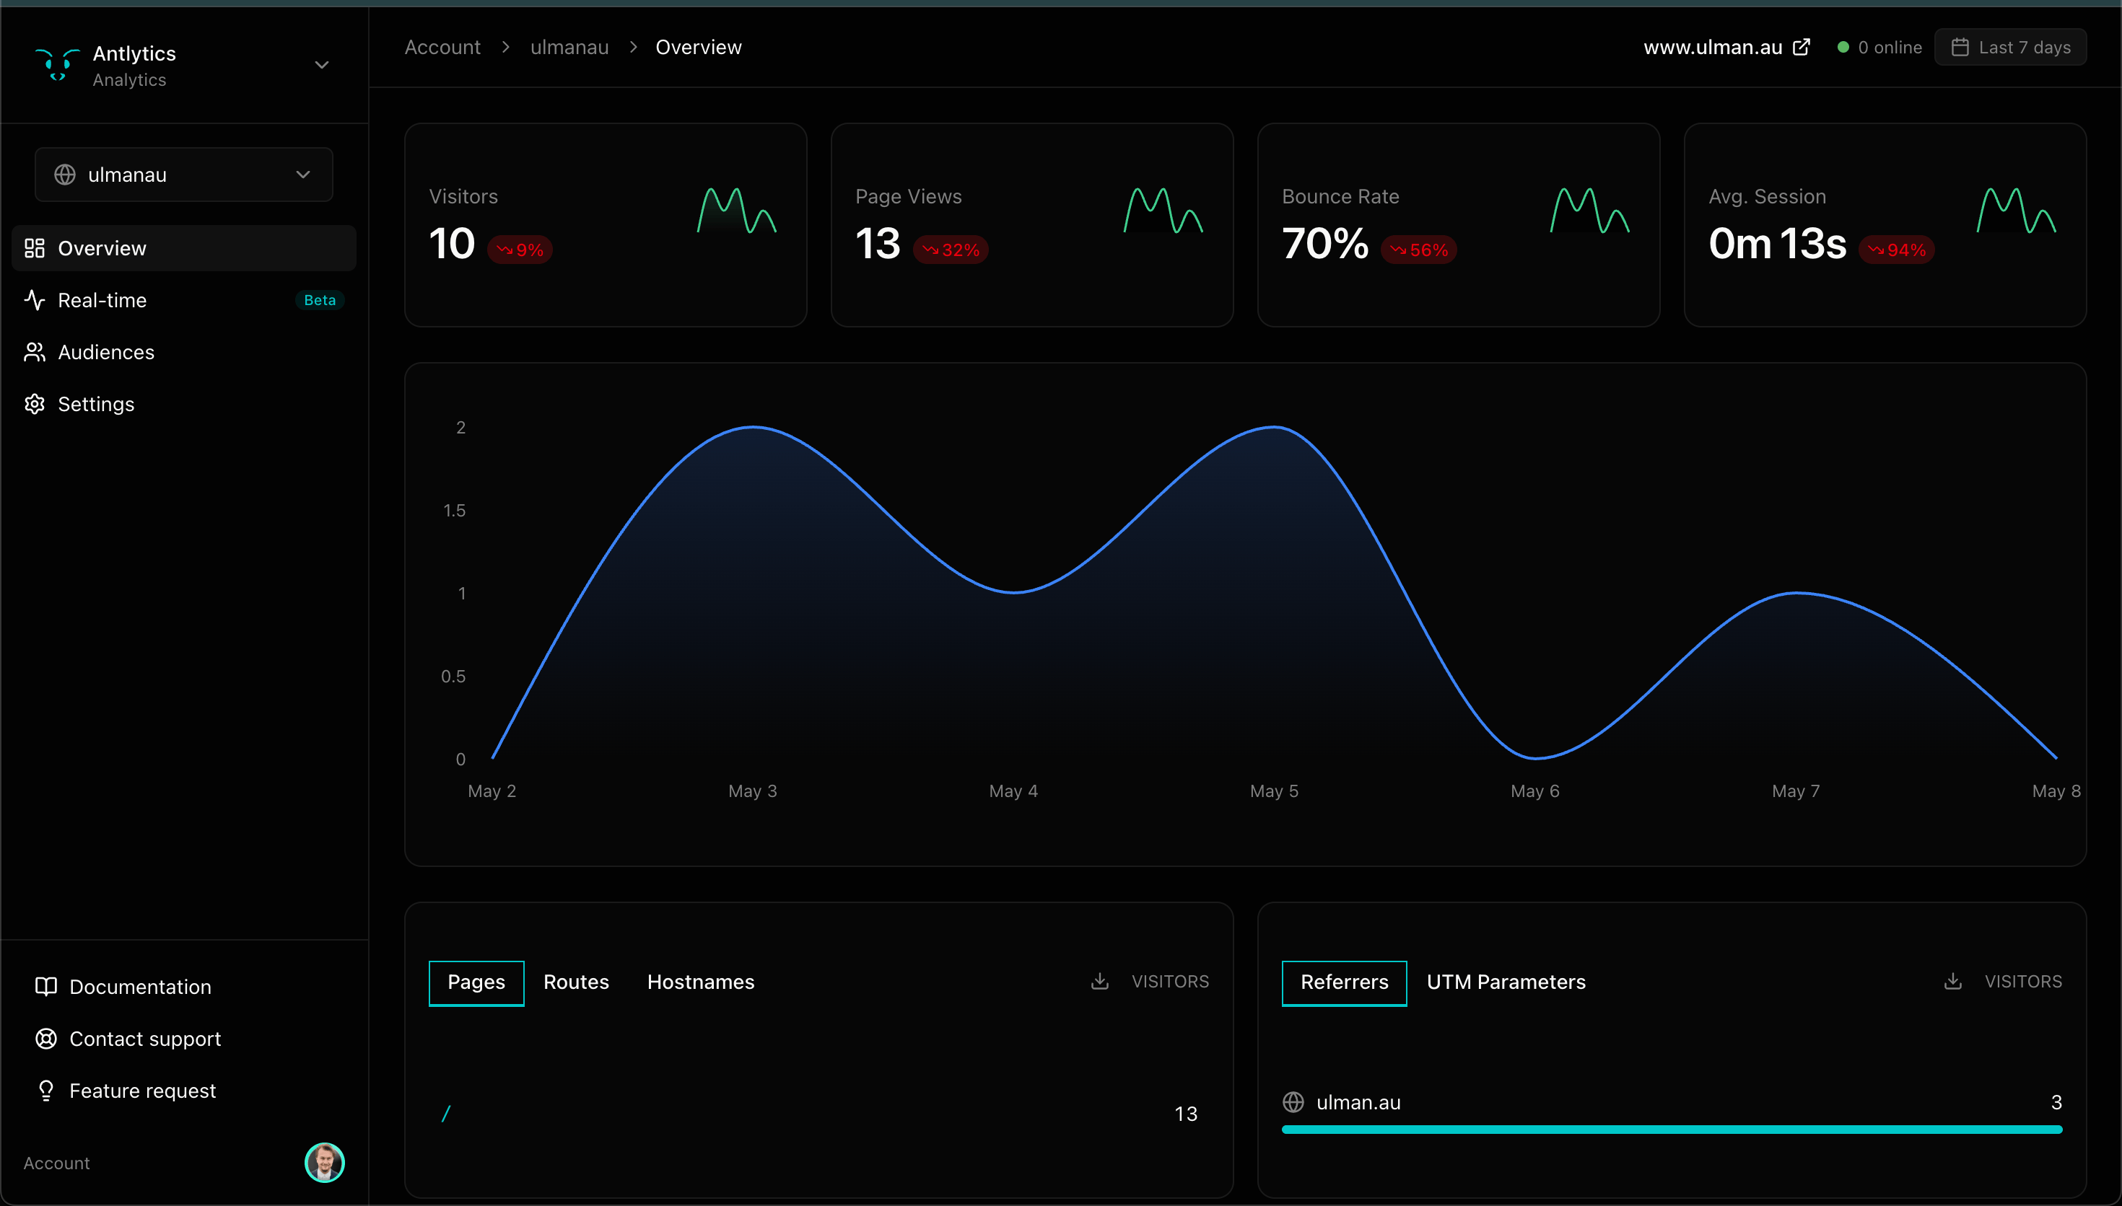Click the Account label at sidebar bottom
Screen dimensions: 2122x1206
tap(56, 1163)
